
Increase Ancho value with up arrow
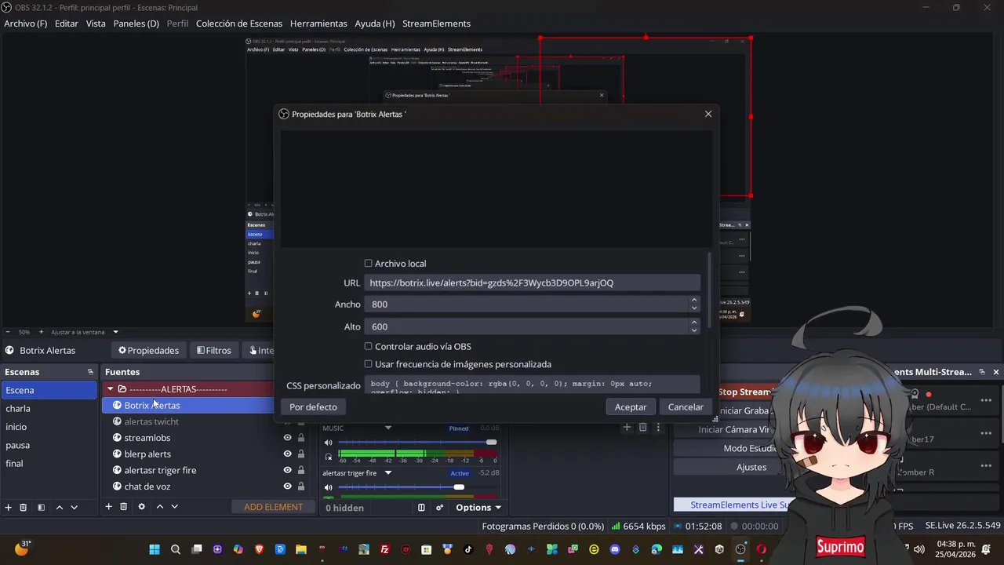[694, 300]
